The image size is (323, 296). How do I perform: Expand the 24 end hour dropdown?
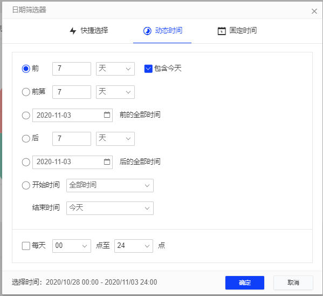pyautogui.click(x=134, y=246)
